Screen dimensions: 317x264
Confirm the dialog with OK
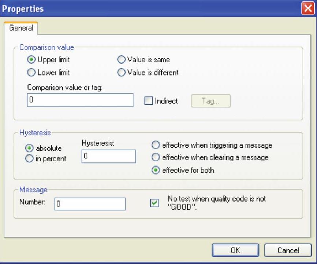pyautogui.click(x=235, y=250)
